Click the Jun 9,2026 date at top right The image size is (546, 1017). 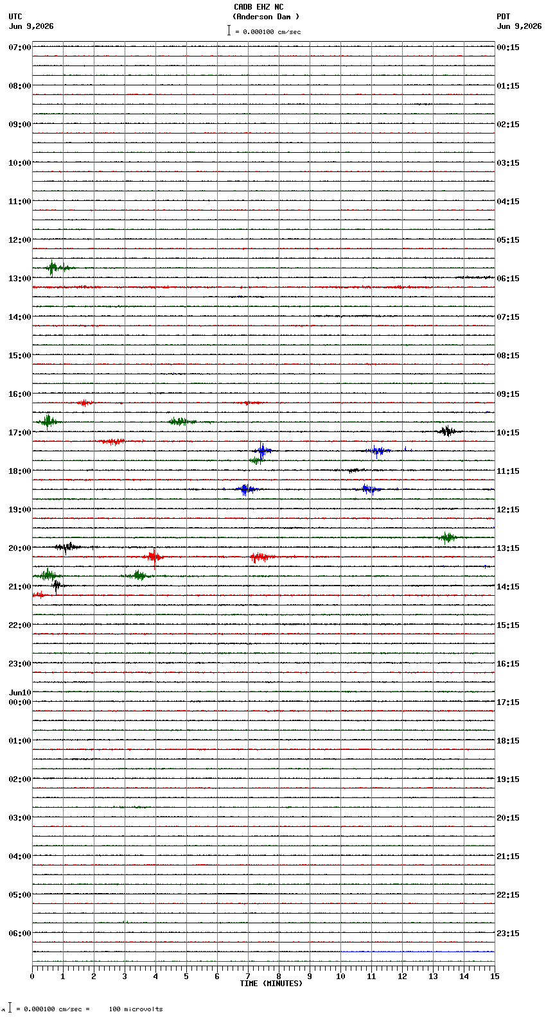click(519, 26)
